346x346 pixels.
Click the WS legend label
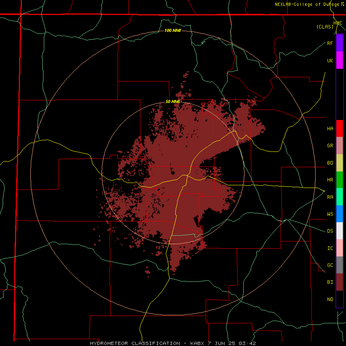coord(330,214)
